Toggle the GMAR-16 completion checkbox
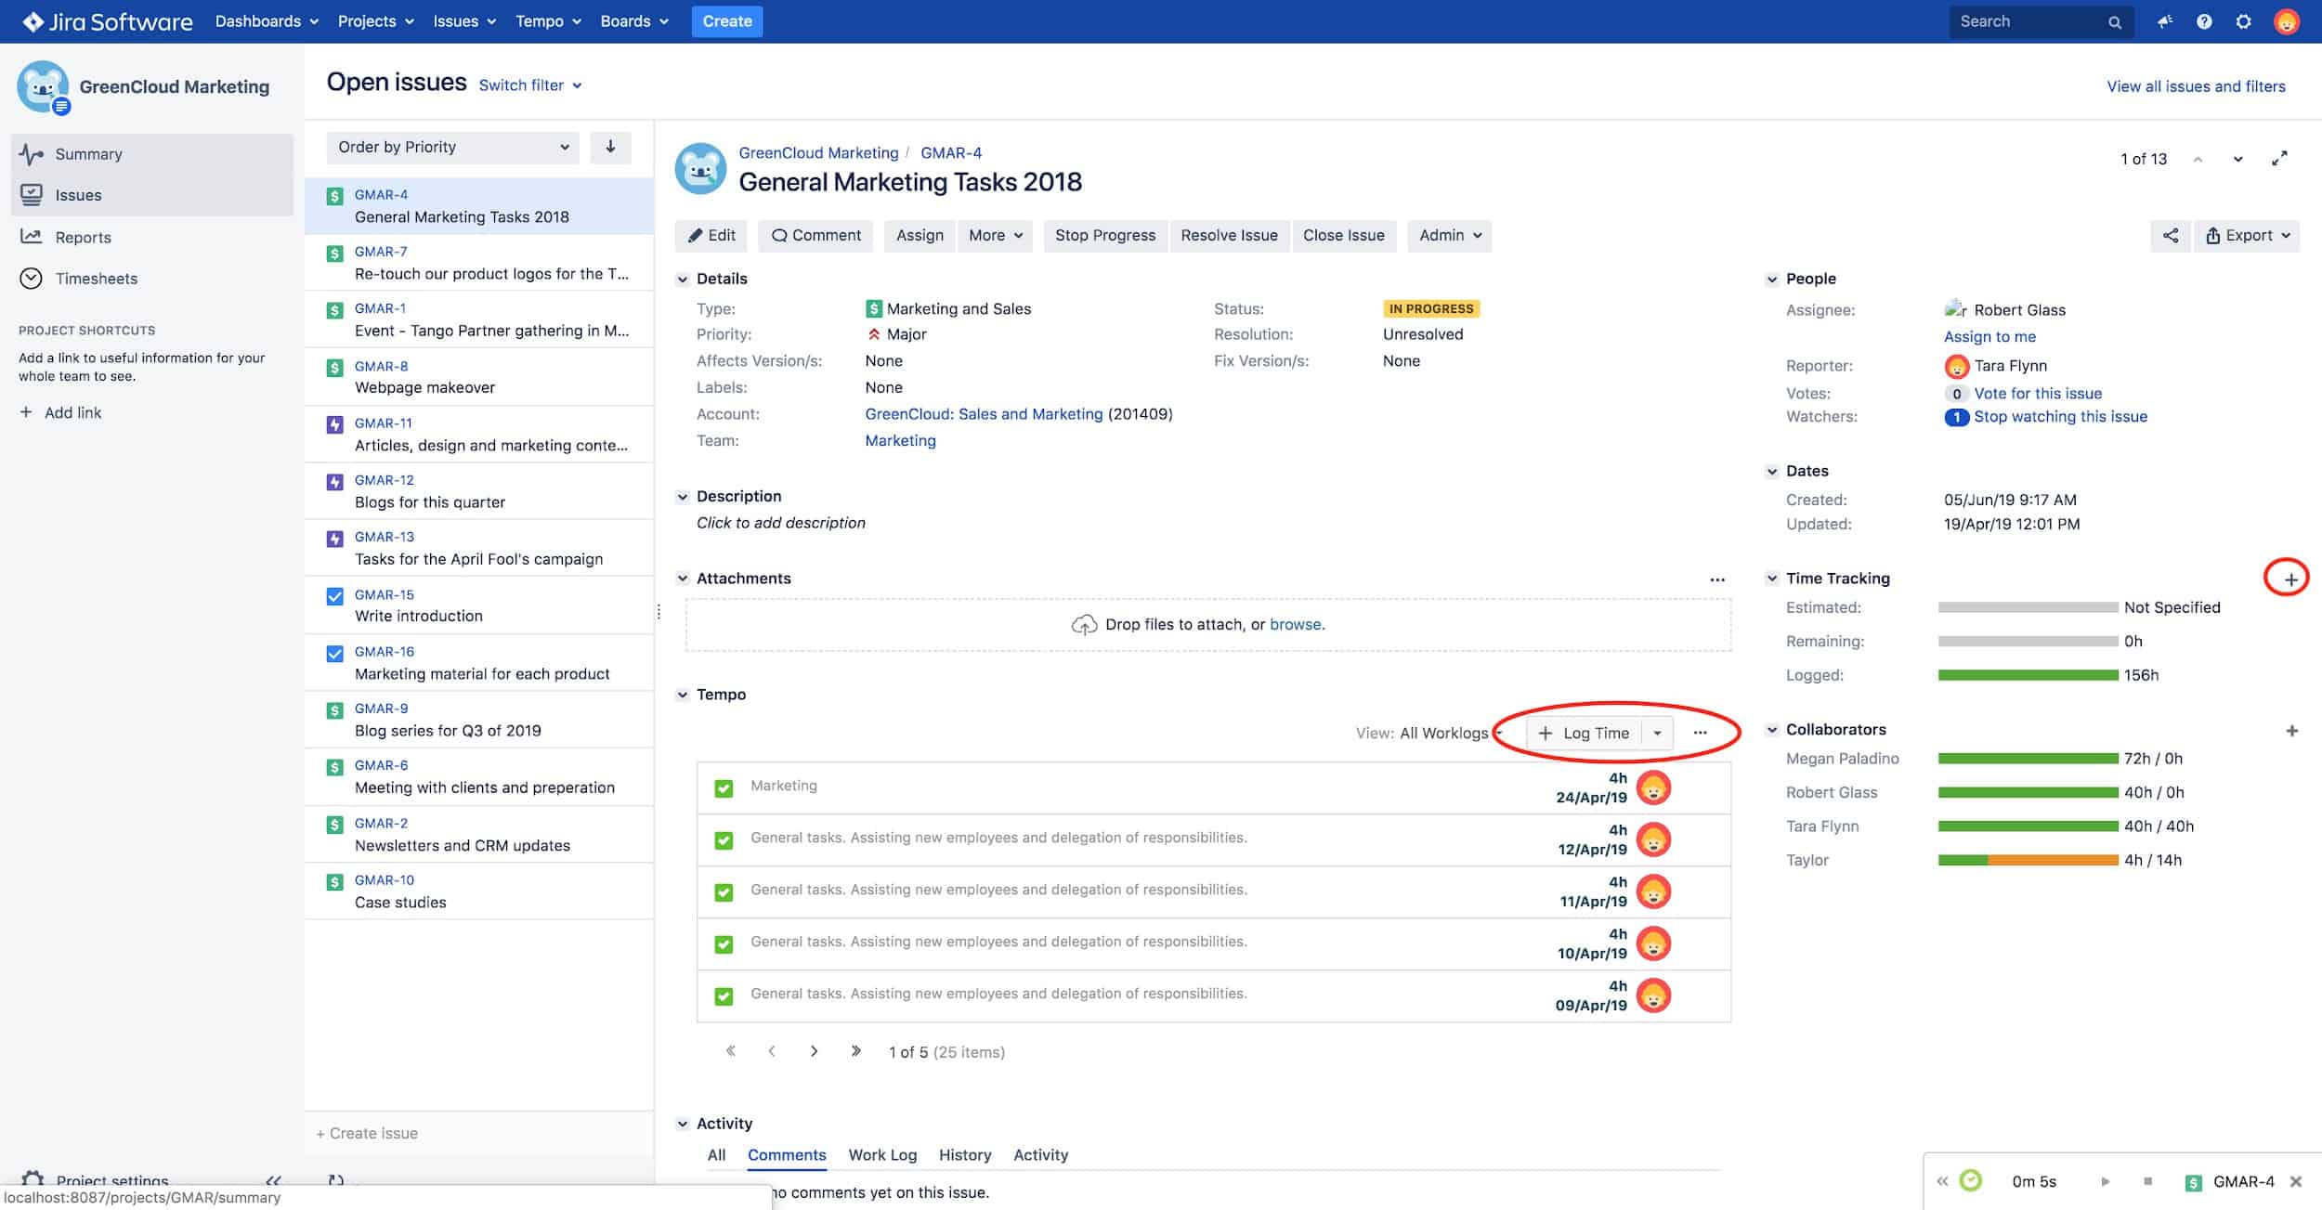Viewport: 2322px width, 1210px height. (334, 652)
